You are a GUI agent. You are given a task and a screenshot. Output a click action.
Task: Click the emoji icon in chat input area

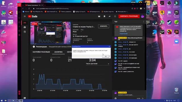[x=115, y=98]
